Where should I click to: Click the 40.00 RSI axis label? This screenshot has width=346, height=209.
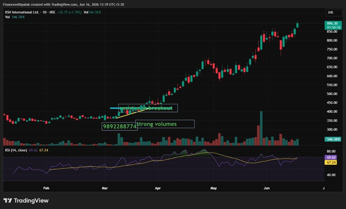[x=332, y=175]
